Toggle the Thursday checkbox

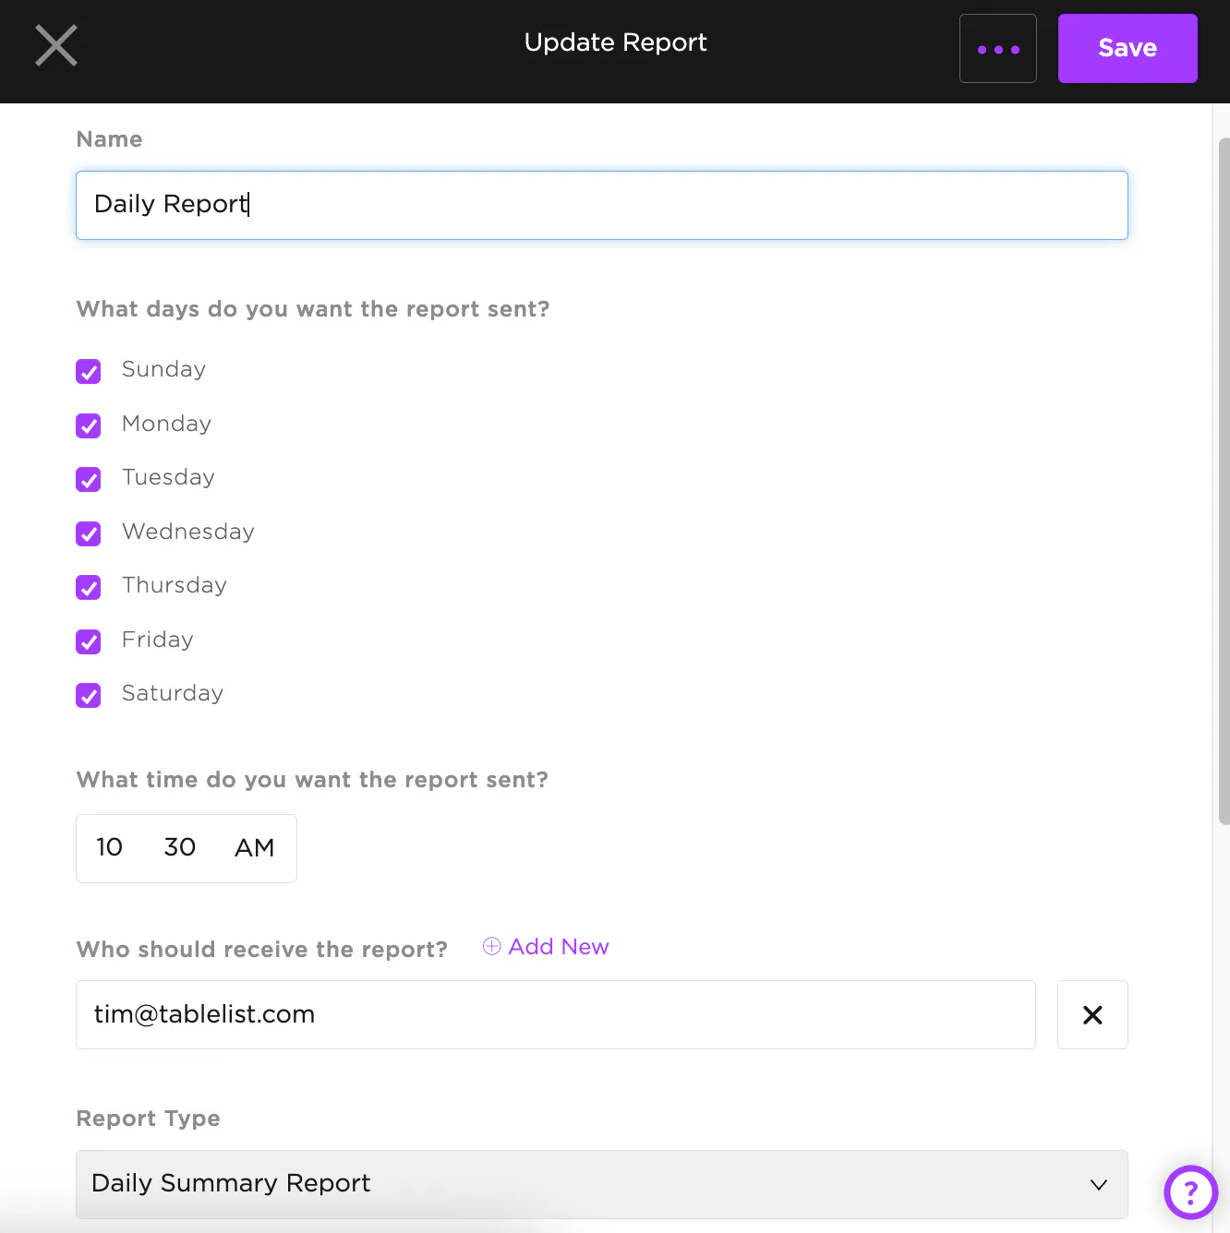pyautogui.click(x=89, y=587)
